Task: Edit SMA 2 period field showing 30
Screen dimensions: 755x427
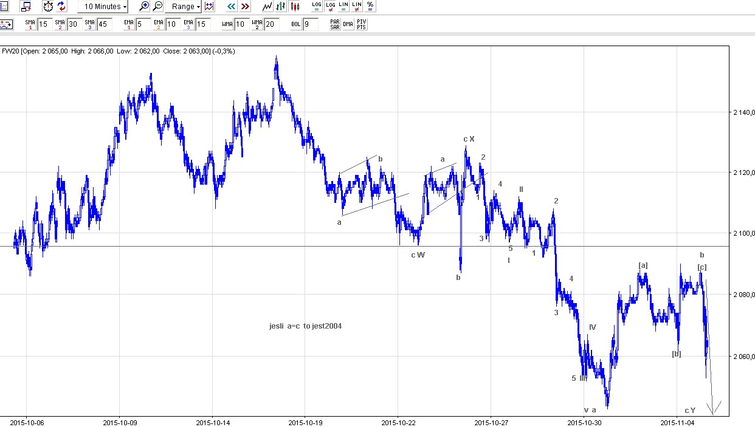Action: coord(74,24)
